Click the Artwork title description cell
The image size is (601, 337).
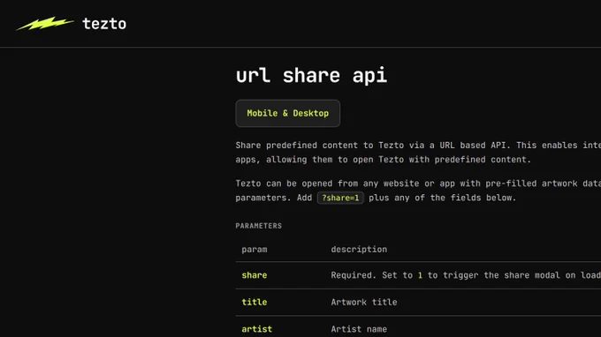[x=364, y=302]
